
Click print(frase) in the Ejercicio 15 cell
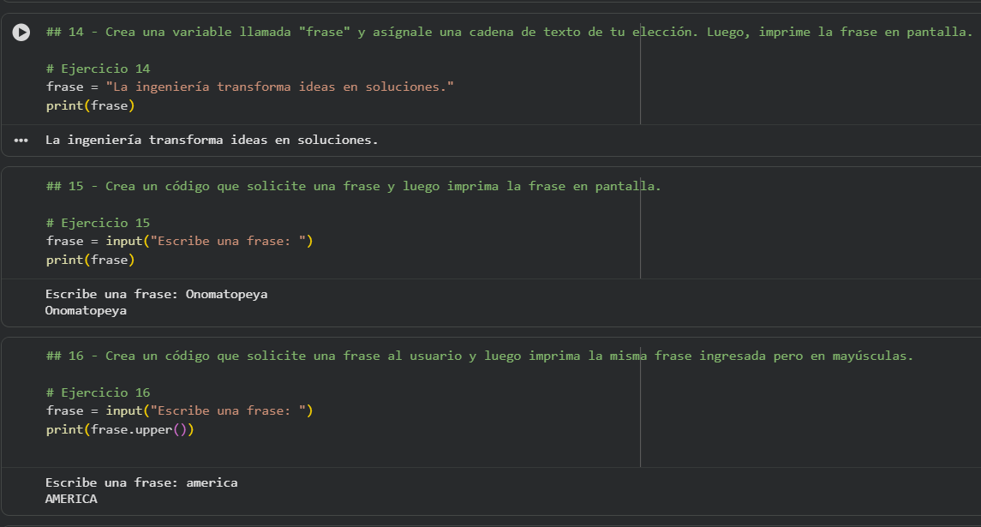91,260
